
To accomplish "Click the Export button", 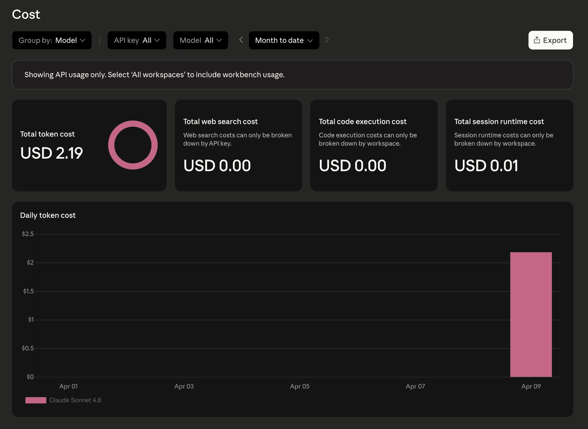I will (550, 40).
